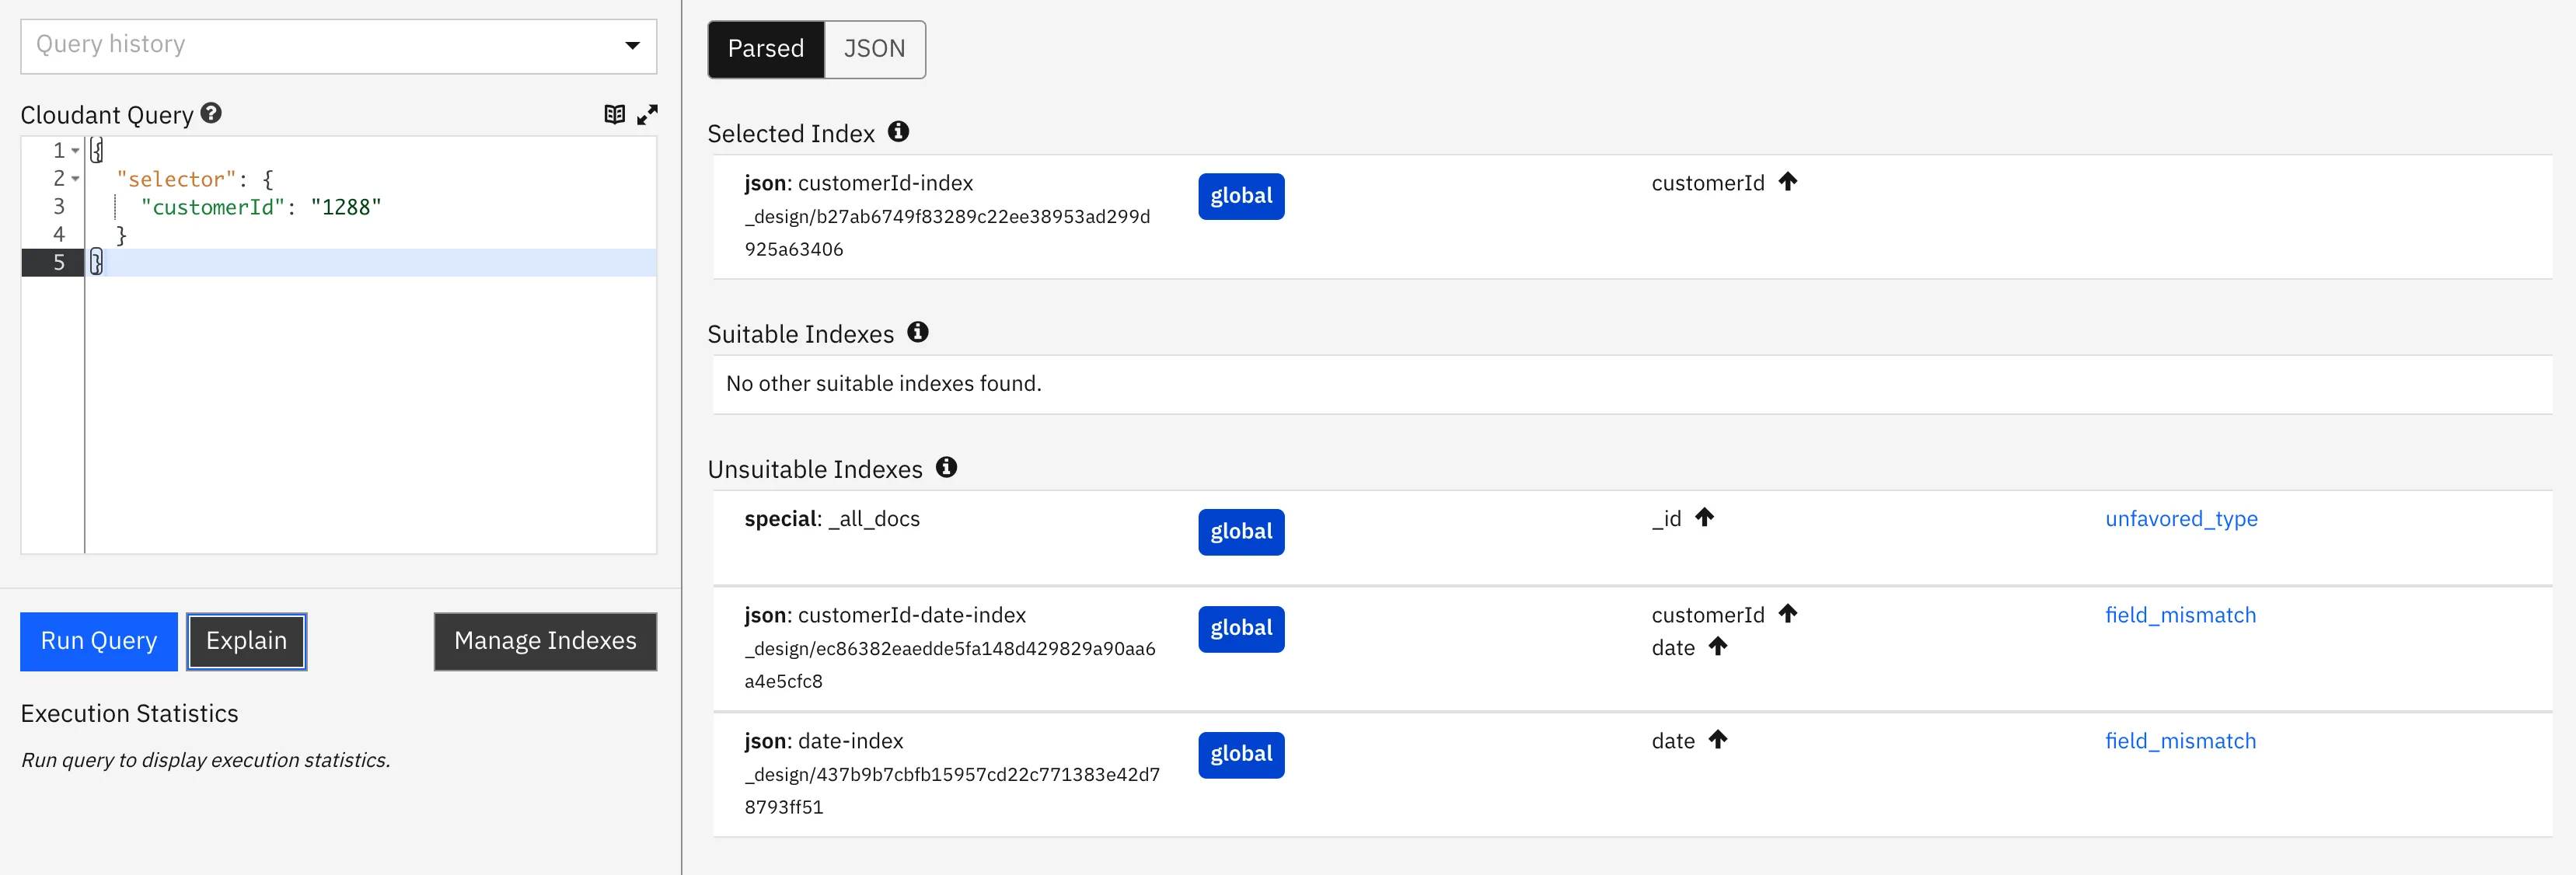Click the global badge of customerId-date-index
This screenshot has height=875, width=2576.
(1241, 629)
